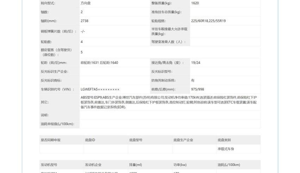
Task: Click the '车辆识别代号（VIN）:' label
Action: point(57,89)
